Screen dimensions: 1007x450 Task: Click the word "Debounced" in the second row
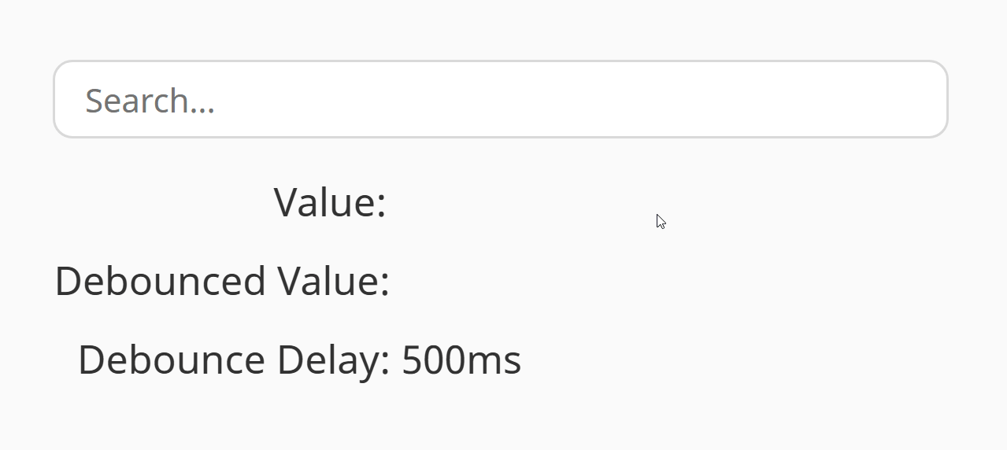point(161,282)
